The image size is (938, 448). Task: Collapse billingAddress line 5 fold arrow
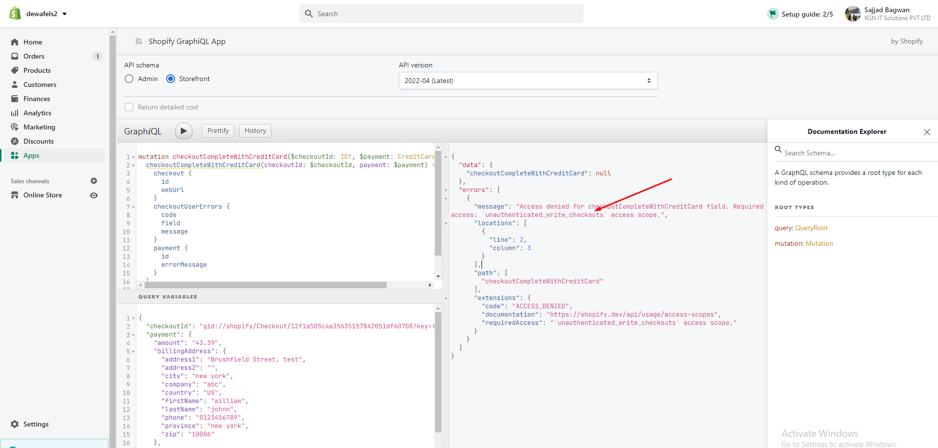point(133,352)
